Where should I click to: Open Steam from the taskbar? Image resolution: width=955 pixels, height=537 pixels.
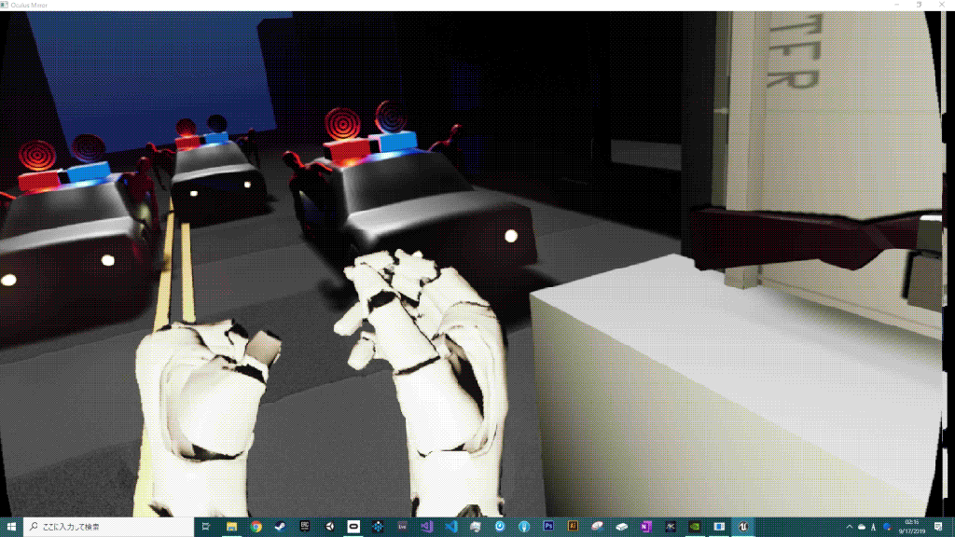pyautogui.click(x=280, y=527)
